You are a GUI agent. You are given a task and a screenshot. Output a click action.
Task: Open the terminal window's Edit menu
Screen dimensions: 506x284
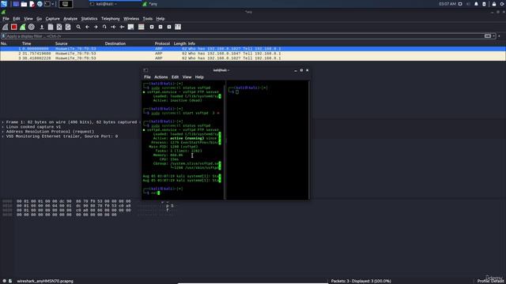pyautogui.click(x=175, y=77)
